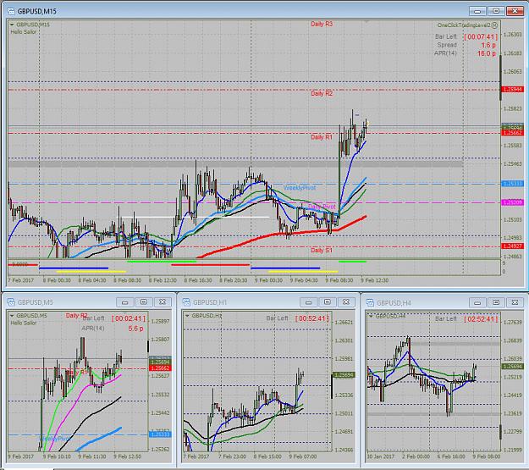The width and height of the screenshot is (529, 470).
Task: Activate the GBPUSD,H4 window title
Action: [x=394, y=303]
